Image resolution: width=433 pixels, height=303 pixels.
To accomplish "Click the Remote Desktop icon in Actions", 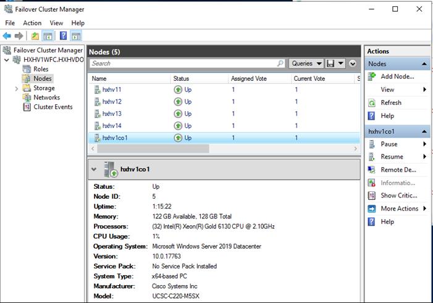I will 372,170.
